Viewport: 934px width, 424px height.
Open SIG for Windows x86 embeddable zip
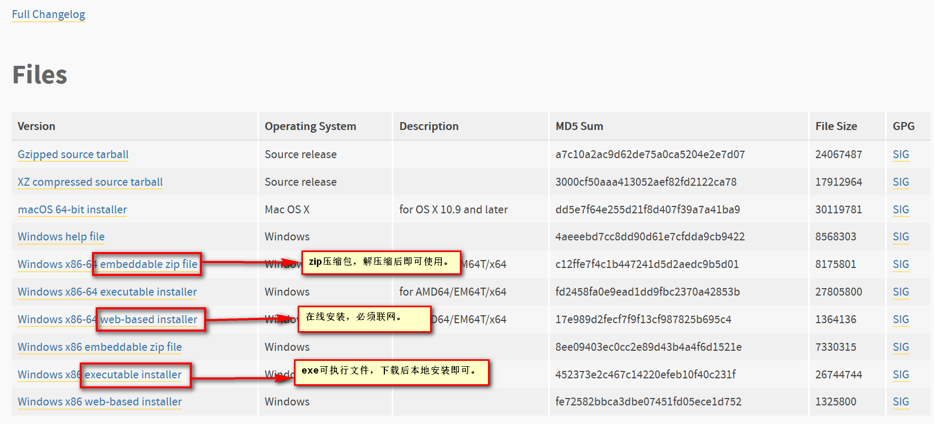(x=901, y=347)
